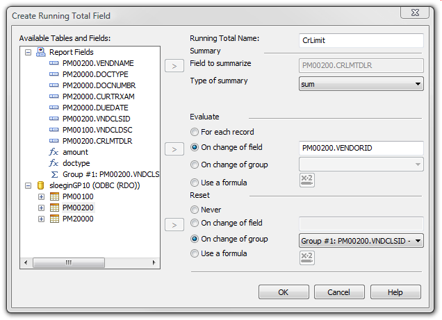Click the OK button
This screenshot has width=442, height=320.
(x=284, y=292)
